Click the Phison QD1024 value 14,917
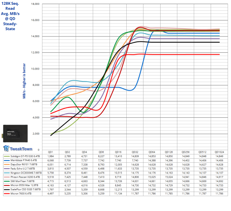This screenshot has width=231, height=211. 219,177
